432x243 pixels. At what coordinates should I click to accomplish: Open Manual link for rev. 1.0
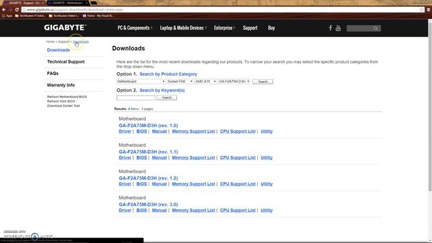(159, 131)
